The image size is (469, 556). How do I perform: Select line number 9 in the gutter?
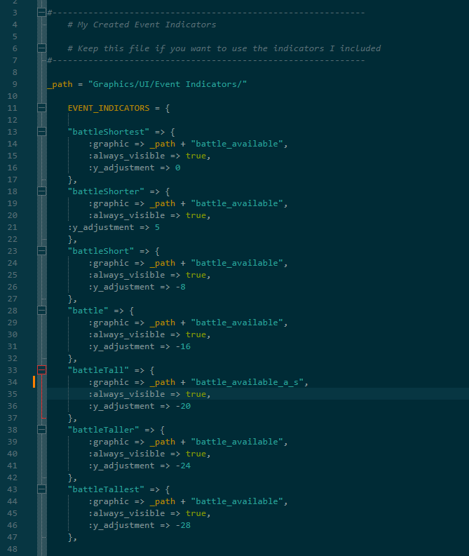coord(15,84)
